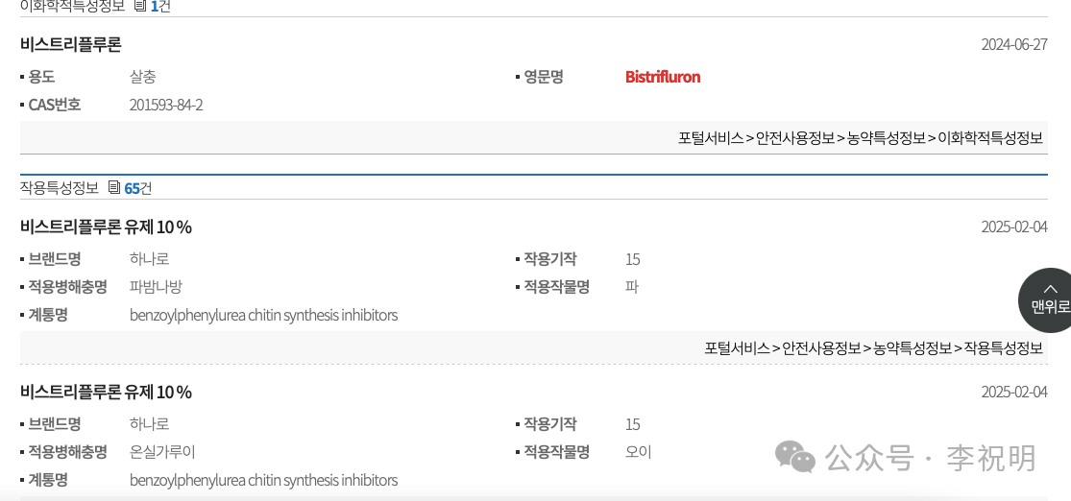Viewport: 1071px width, 501px height.
Task: Go to 이화학적특성정보 at the first breadcrumb end
Action: [x=990, y=138]
